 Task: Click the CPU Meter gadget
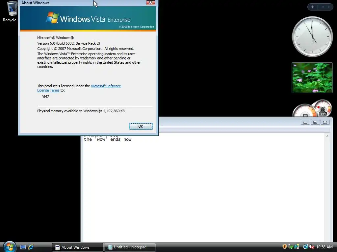coord(313,108)
